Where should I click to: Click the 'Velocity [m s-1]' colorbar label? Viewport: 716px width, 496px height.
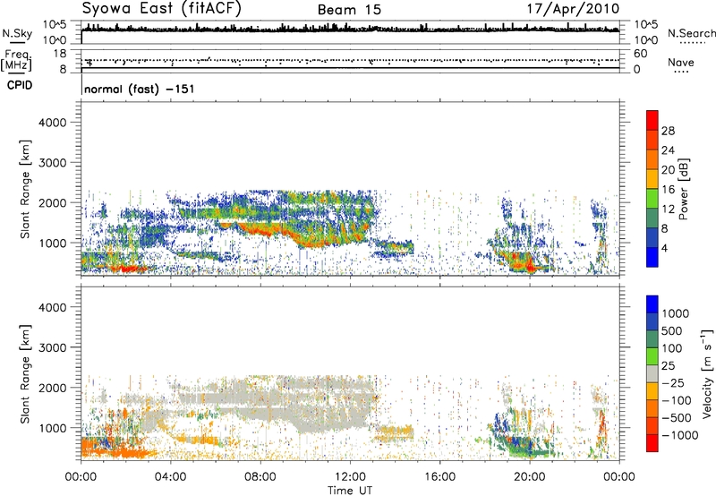click(707, 373)
